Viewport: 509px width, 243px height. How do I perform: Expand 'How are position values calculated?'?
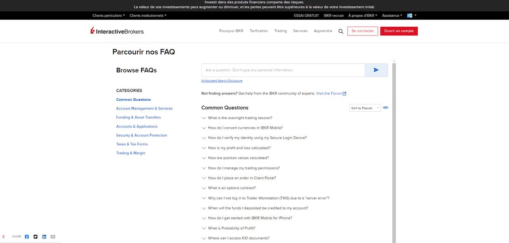[x=235, y=158]
